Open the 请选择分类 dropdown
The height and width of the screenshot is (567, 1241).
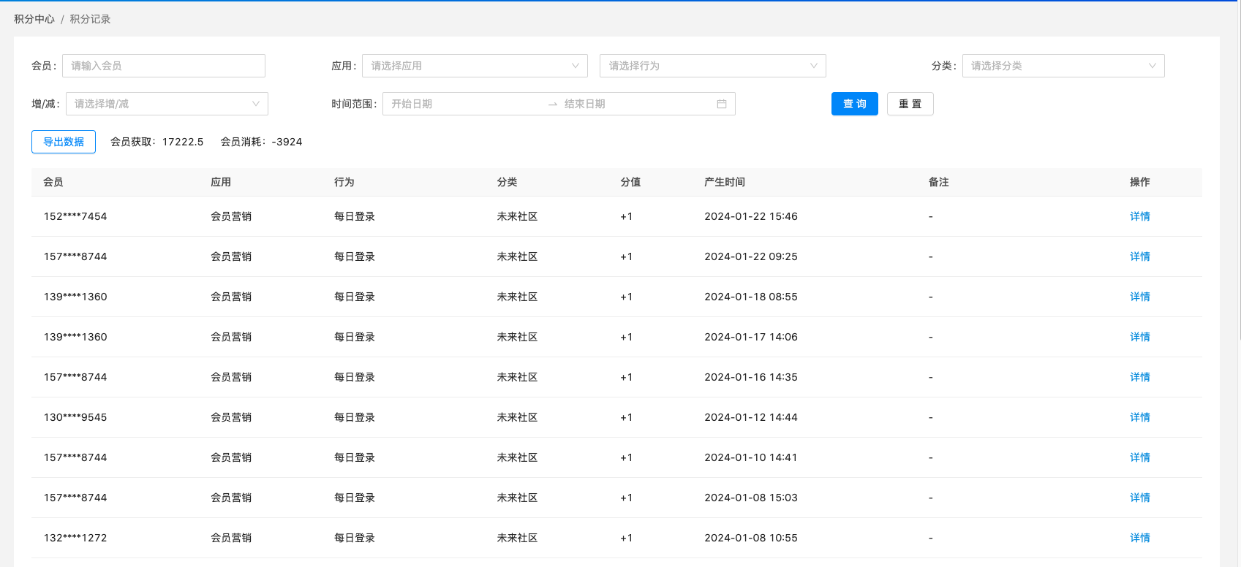pyautogui.click(x=1063, y=66)
